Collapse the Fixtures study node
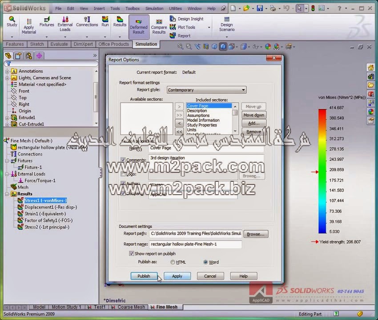Screen dimensions: 378x320 point(7,161)
